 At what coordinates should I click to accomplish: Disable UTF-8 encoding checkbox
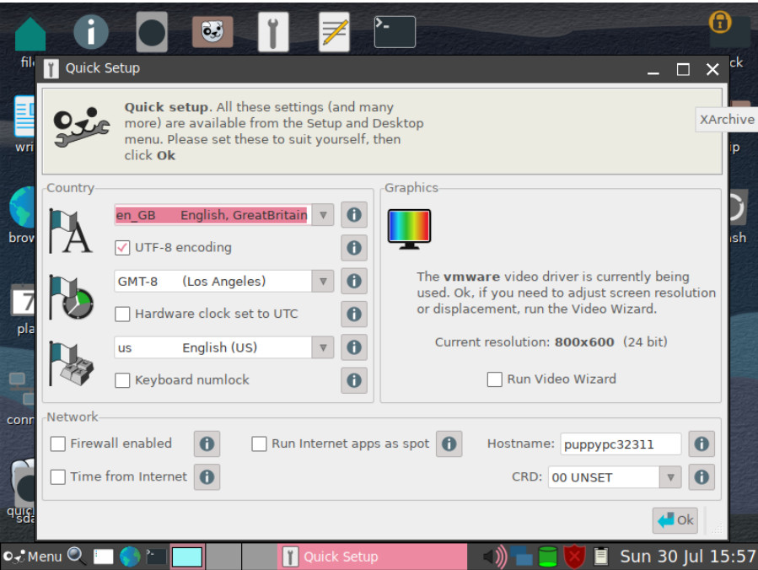pos(122,248)
